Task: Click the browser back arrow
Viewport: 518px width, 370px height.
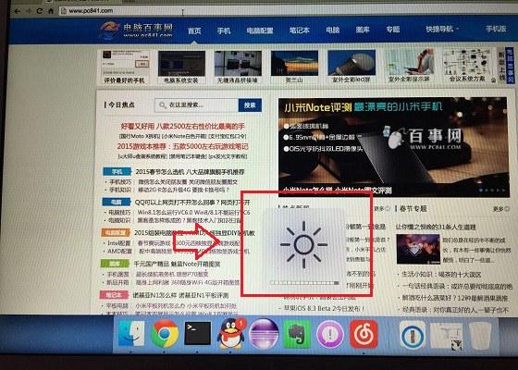Action: coord(18,11)
